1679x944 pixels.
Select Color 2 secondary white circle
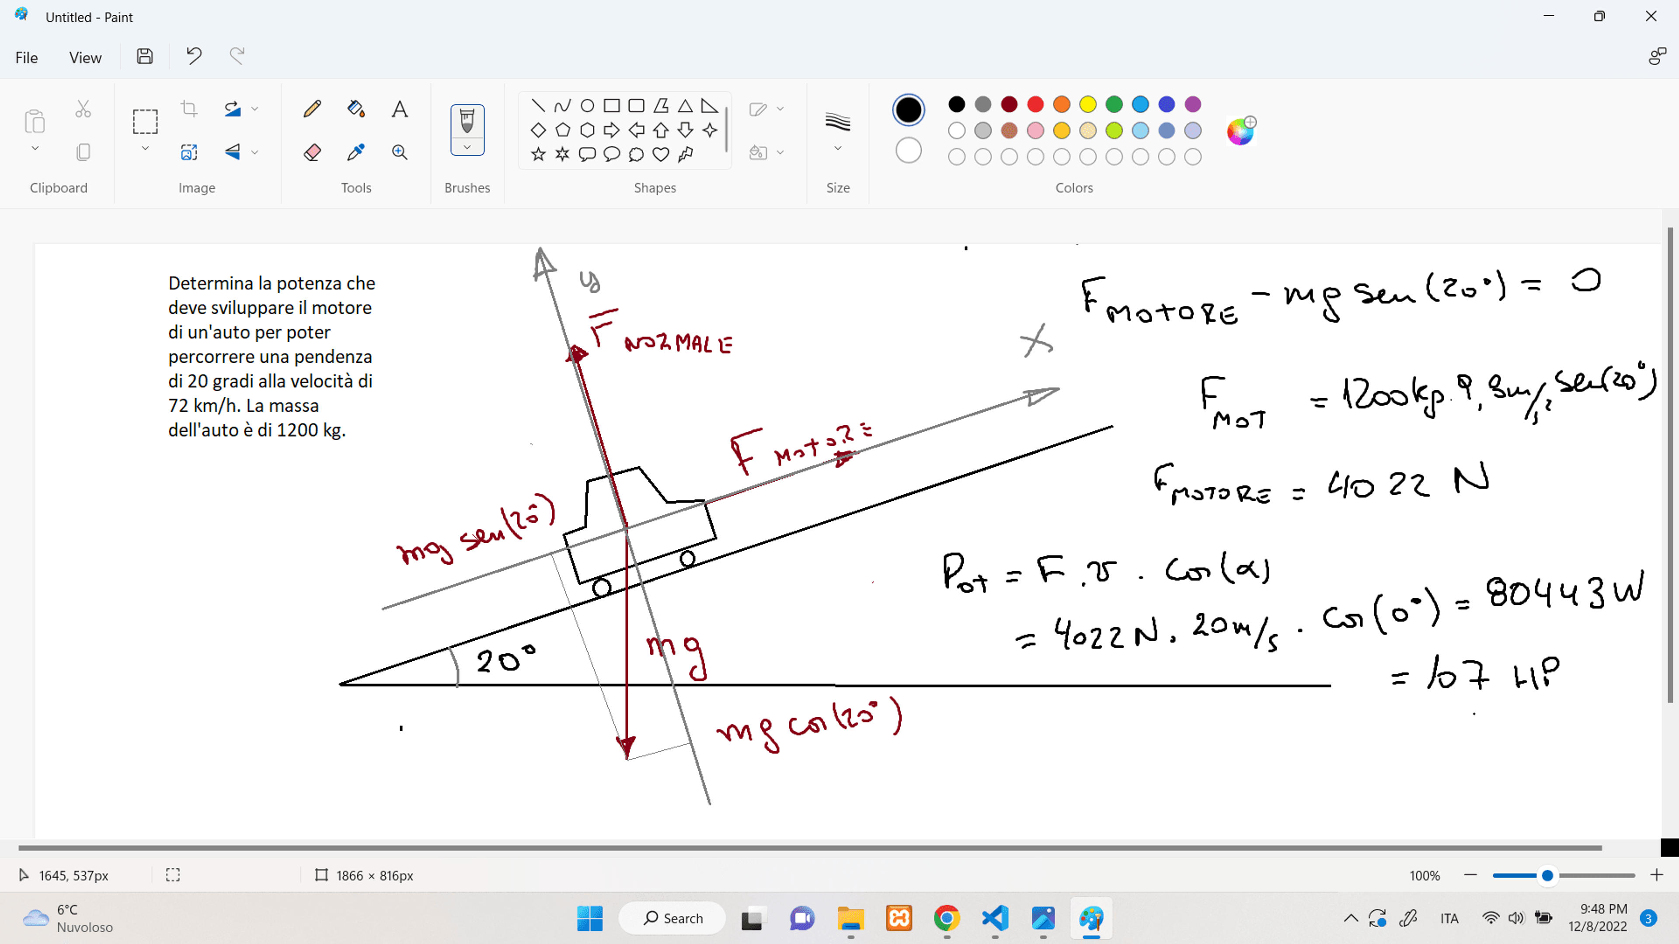[x=908, y=150]
